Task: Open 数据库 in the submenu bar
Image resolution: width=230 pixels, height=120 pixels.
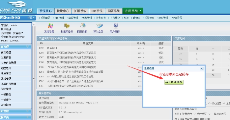Action: (x=136, y=18)
